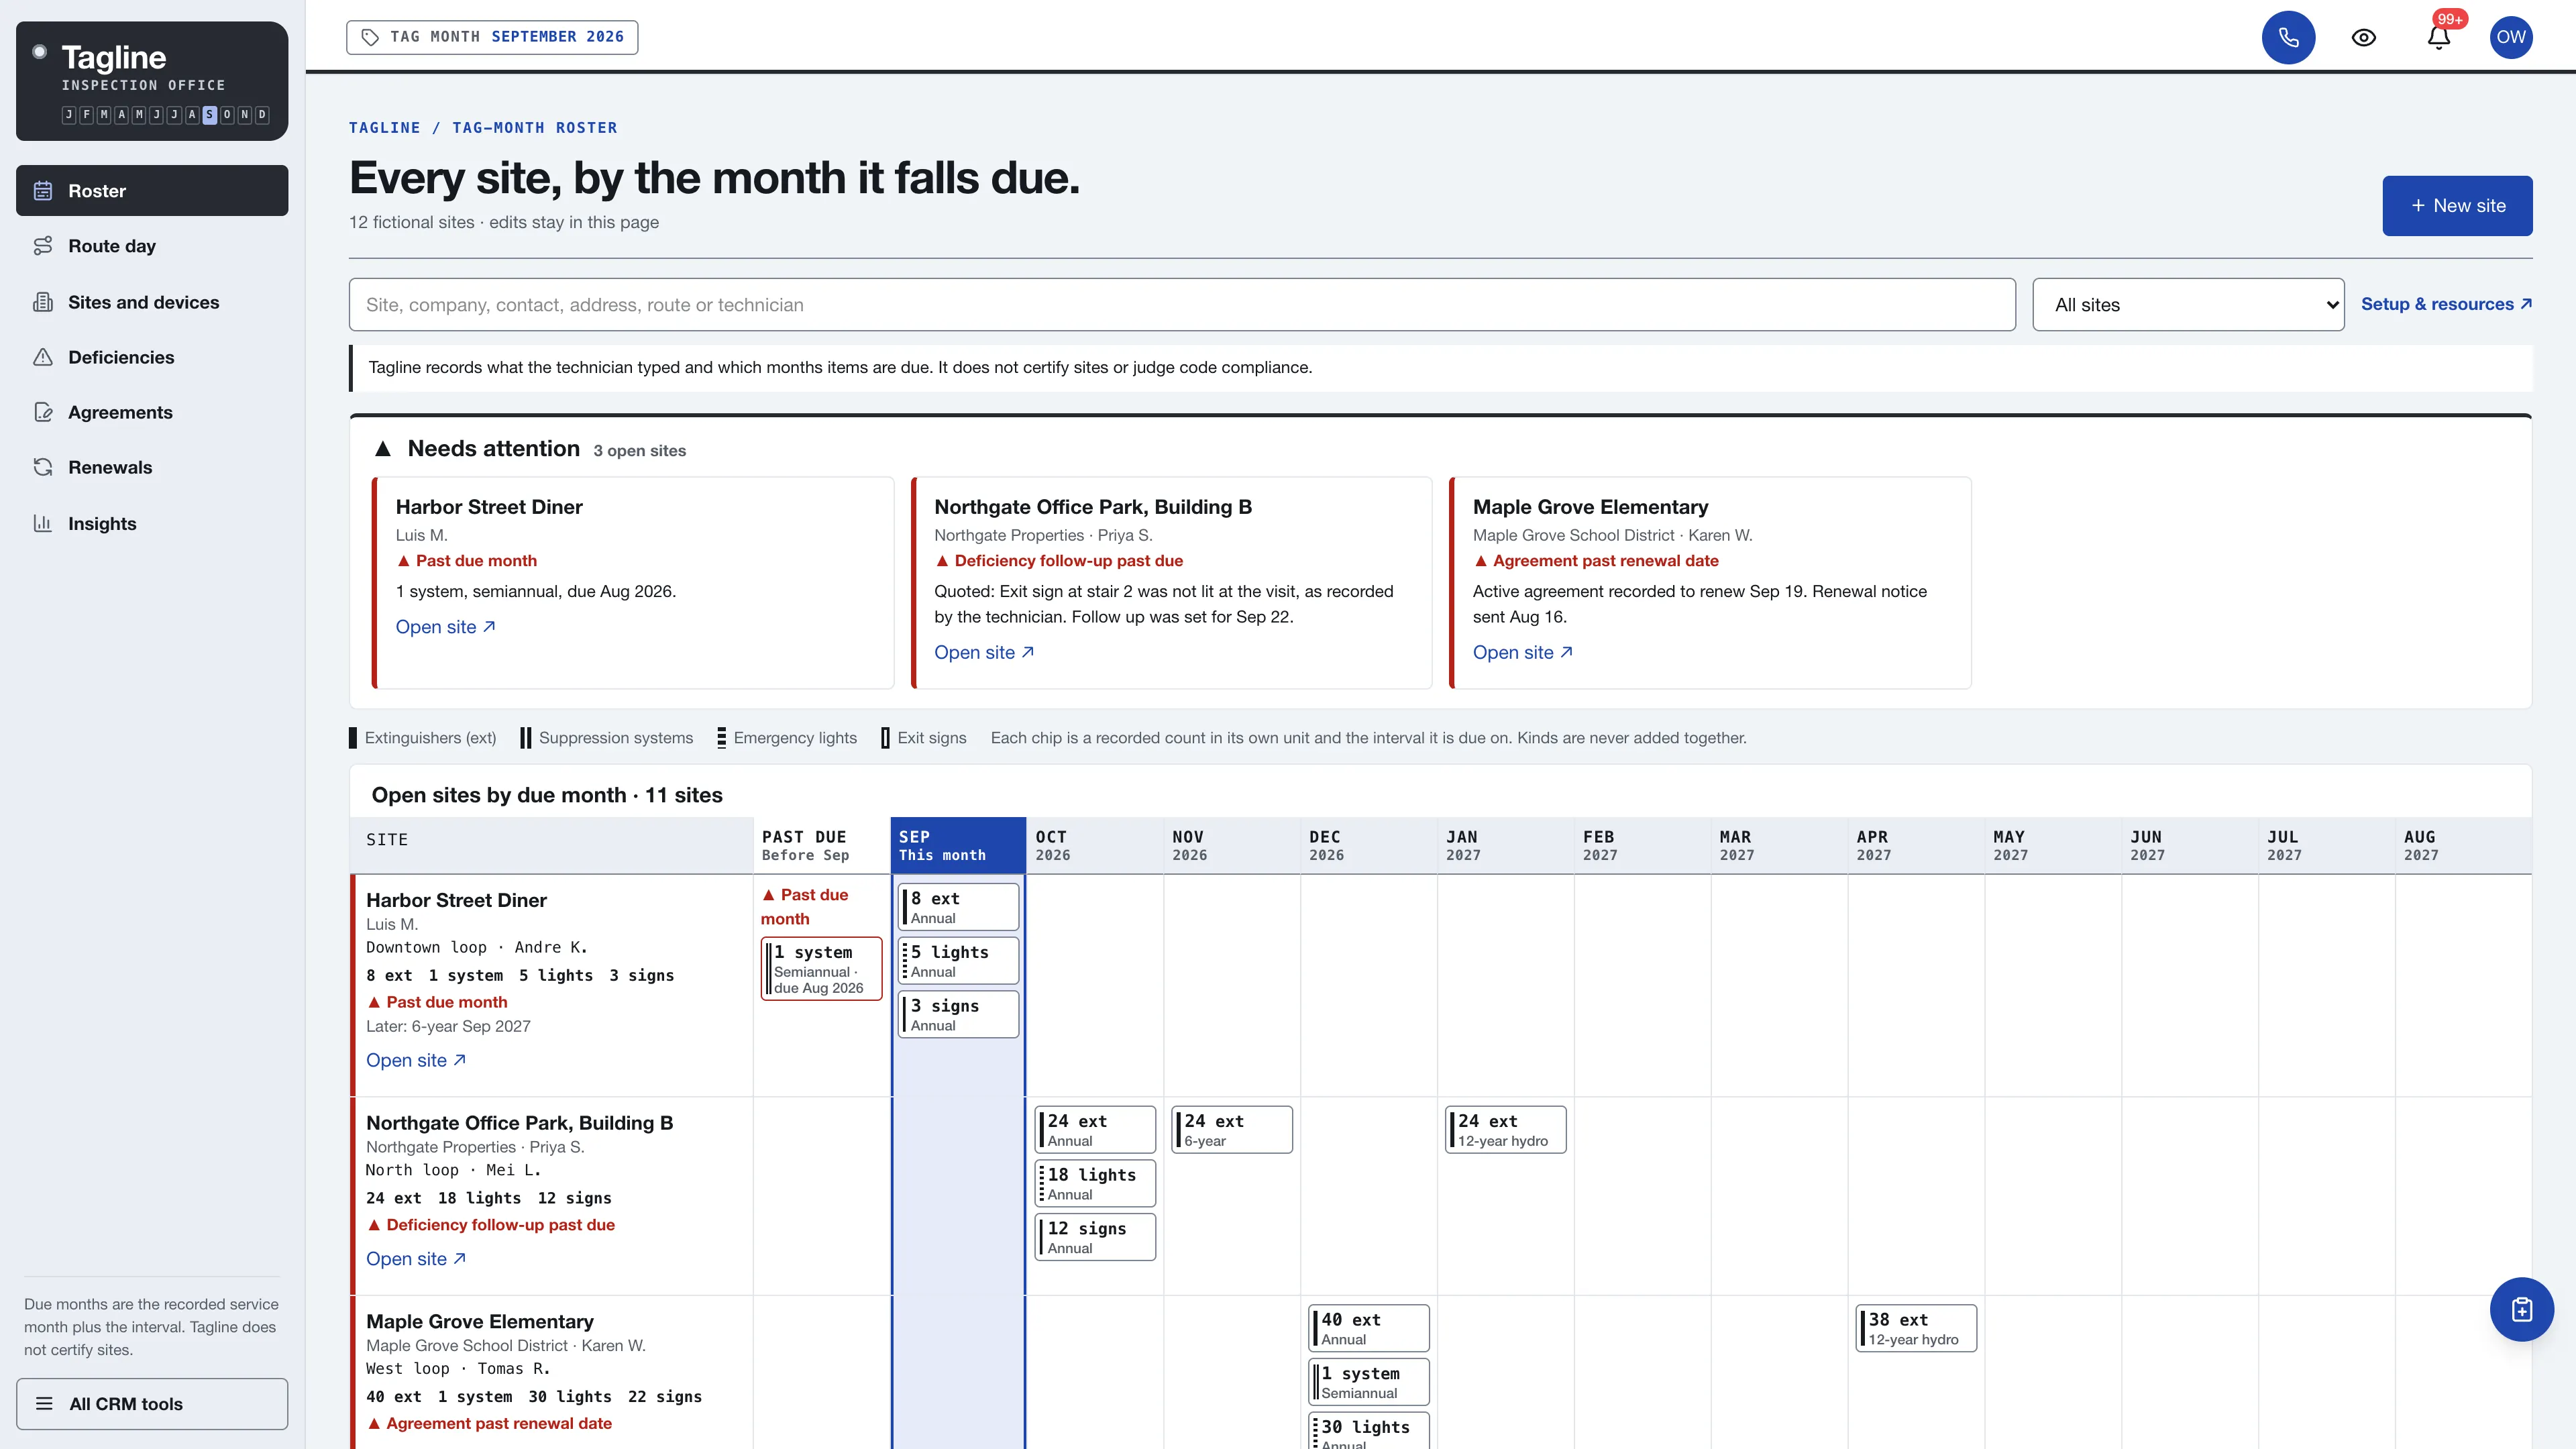2576x1449 pixels.
Task: Collapse the Needs attention section triangle
Action: pyautogui.click(x=382, y=449)
